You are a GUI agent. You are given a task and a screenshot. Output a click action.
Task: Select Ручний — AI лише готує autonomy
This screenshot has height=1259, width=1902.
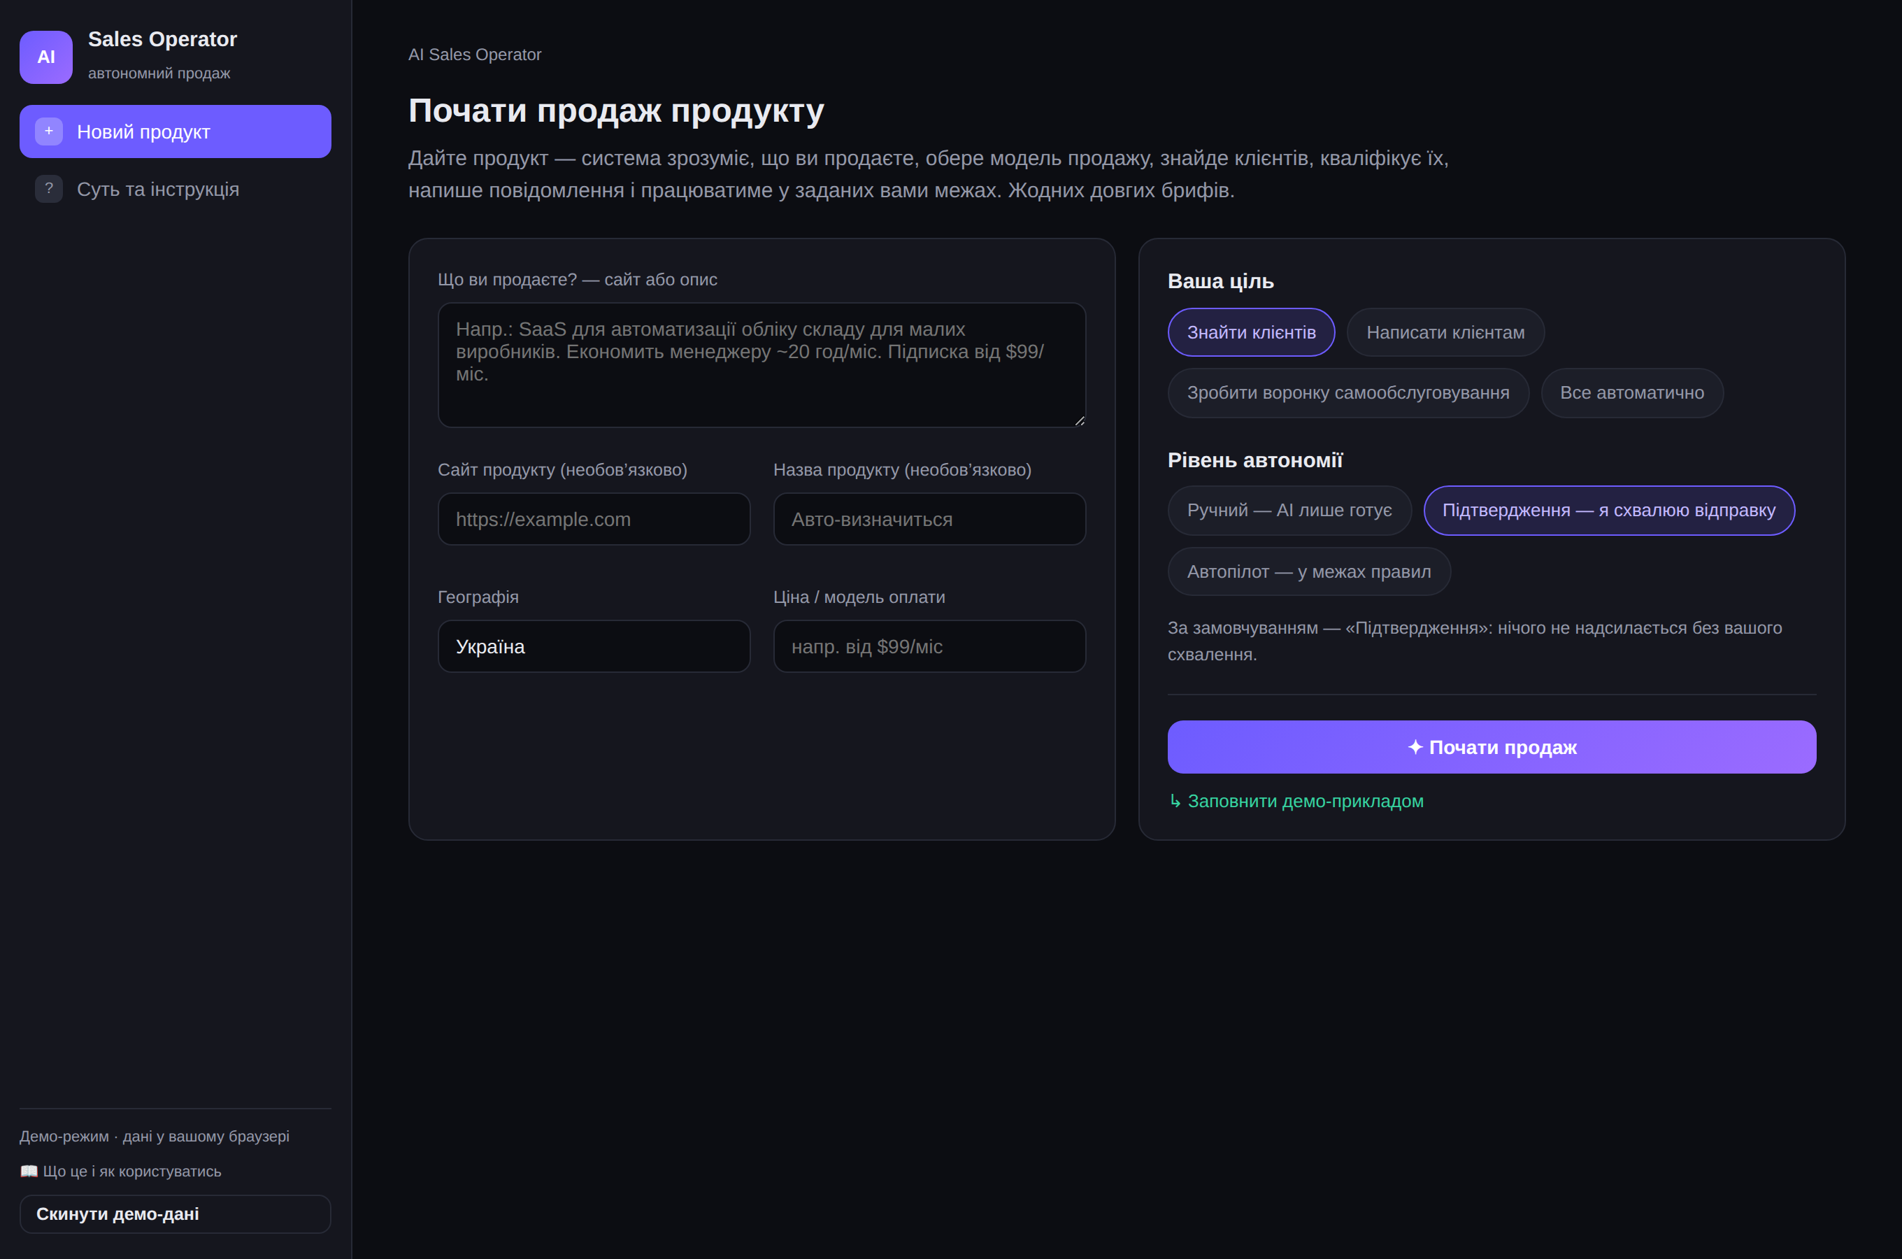1289,511
